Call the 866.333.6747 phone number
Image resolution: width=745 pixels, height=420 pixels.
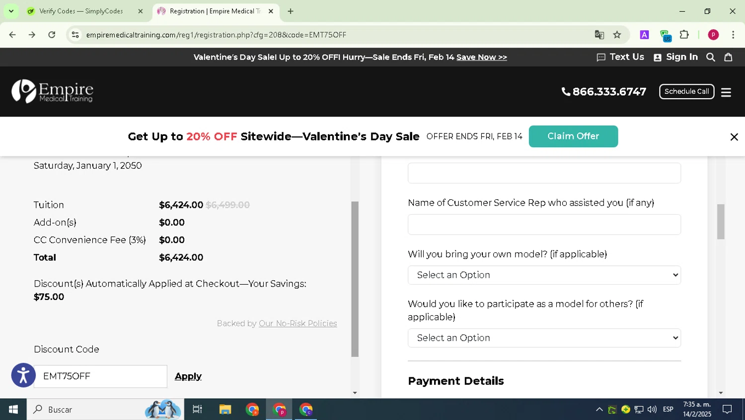(x=603, y=92)
